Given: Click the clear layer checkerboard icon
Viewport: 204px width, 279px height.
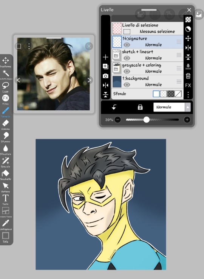Looking at the screenshot, I should [x=188, y=20].
